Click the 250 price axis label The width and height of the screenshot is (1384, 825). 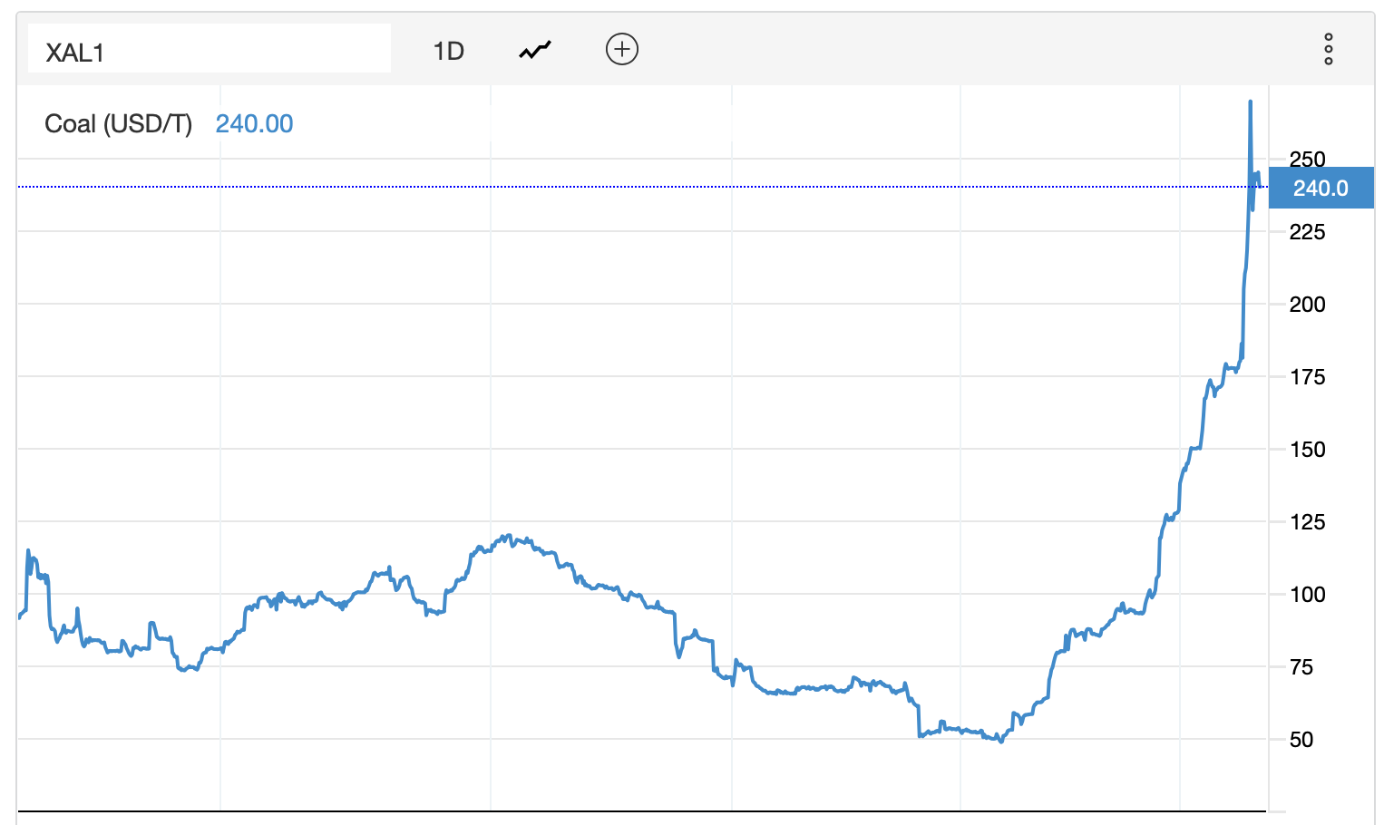point(1307,159)
